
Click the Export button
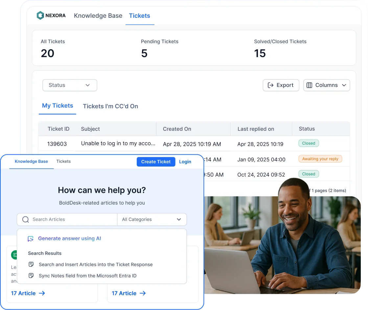point(281,85)
